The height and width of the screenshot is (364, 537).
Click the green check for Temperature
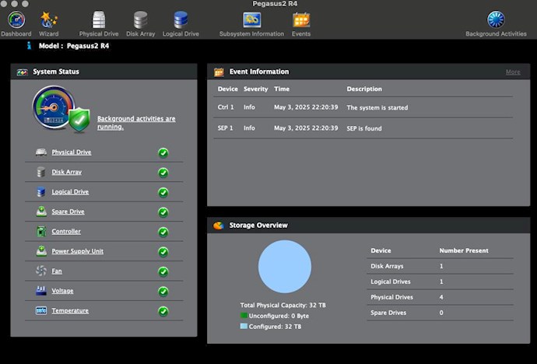[x=163, y=311]
